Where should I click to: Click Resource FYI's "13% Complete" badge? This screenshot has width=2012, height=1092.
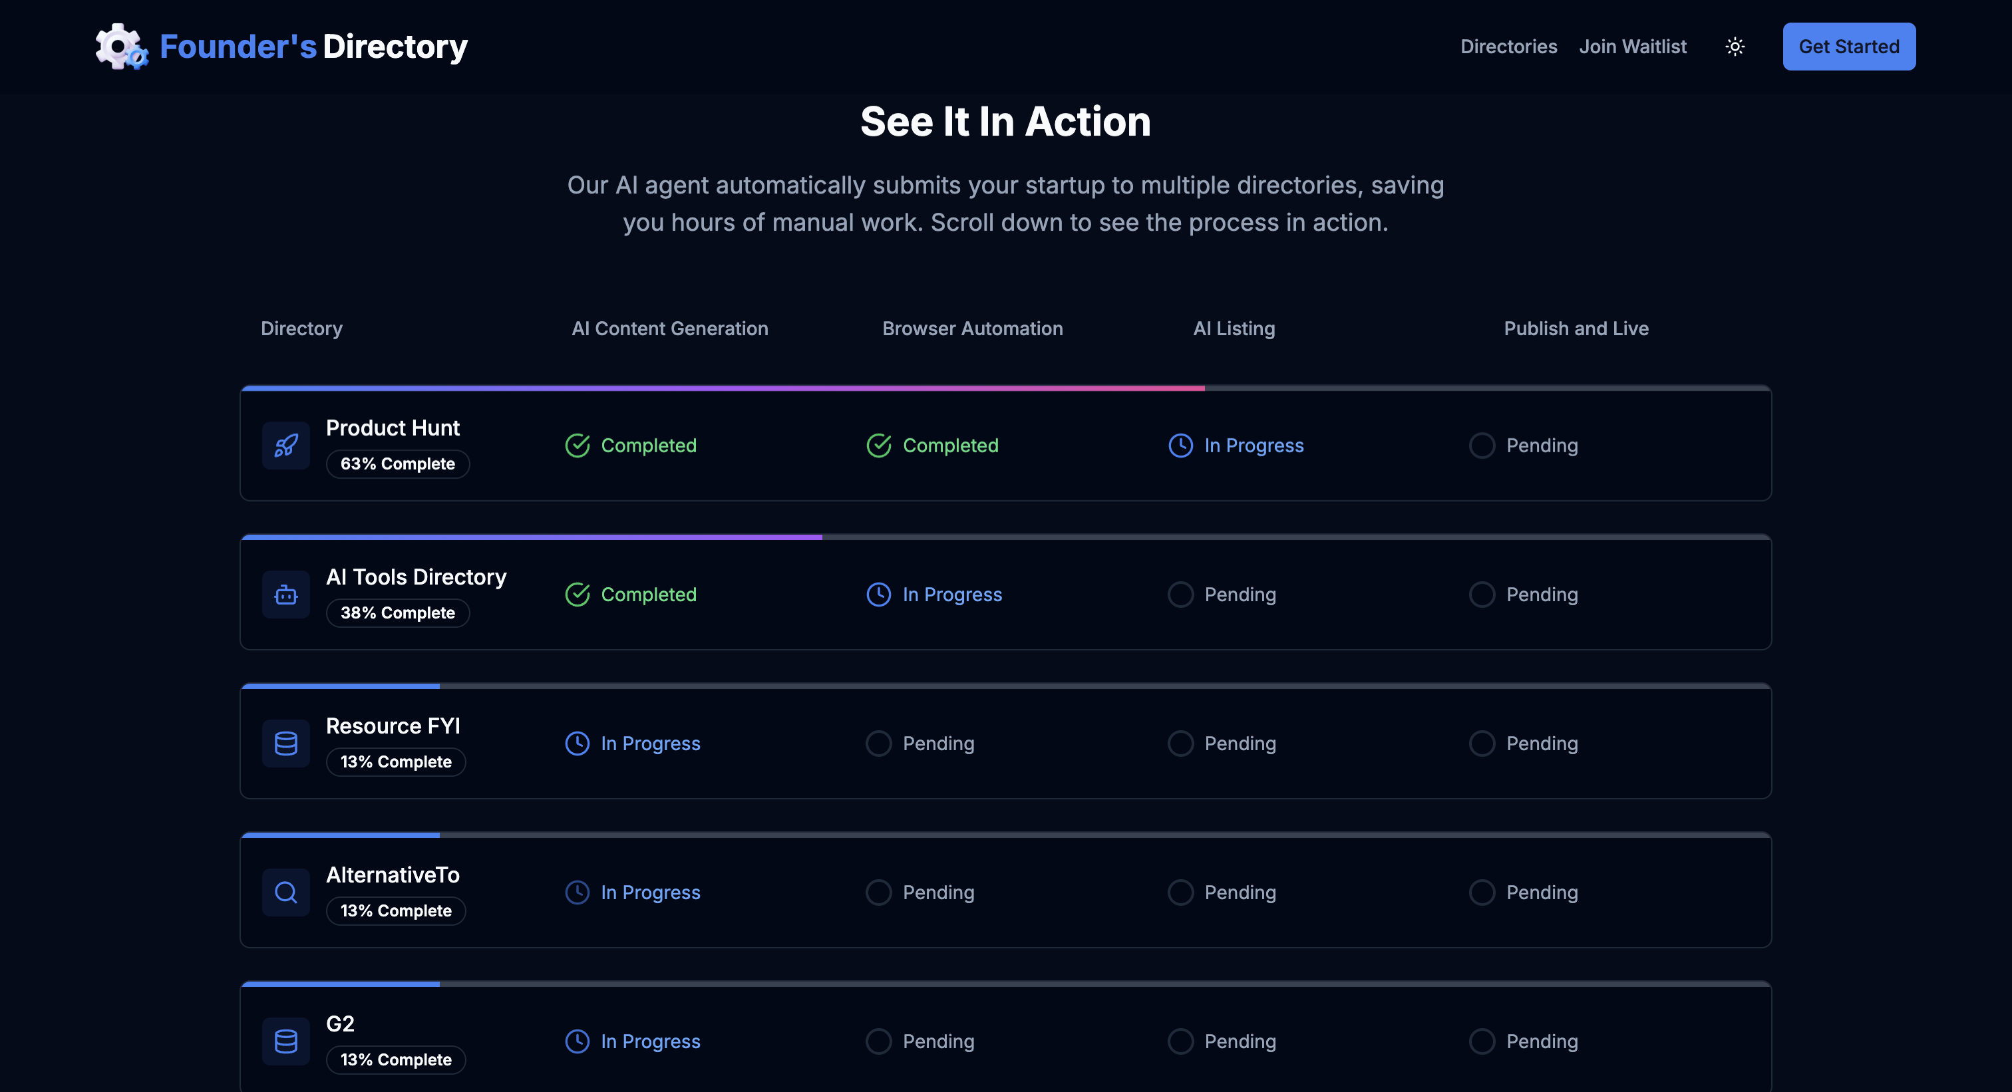click(396, 762)
